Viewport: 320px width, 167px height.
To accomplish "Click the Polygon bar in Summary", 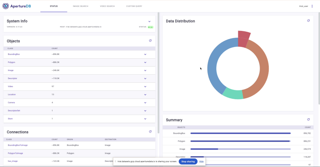I will (240, 141).
